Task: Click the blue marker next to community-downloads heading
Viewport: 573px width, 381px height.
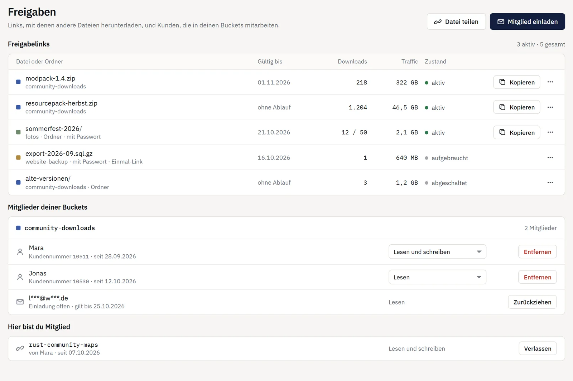Action: 18,228
